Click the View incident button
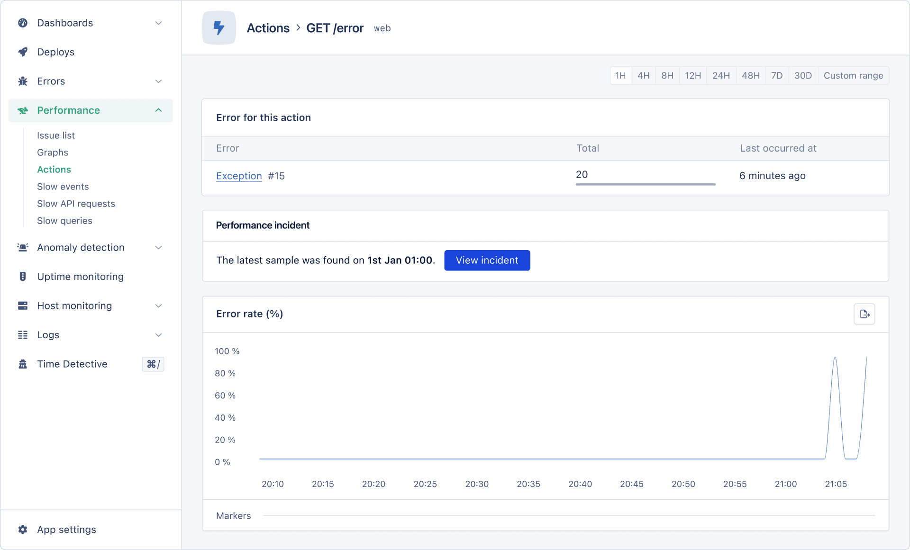 487,261
